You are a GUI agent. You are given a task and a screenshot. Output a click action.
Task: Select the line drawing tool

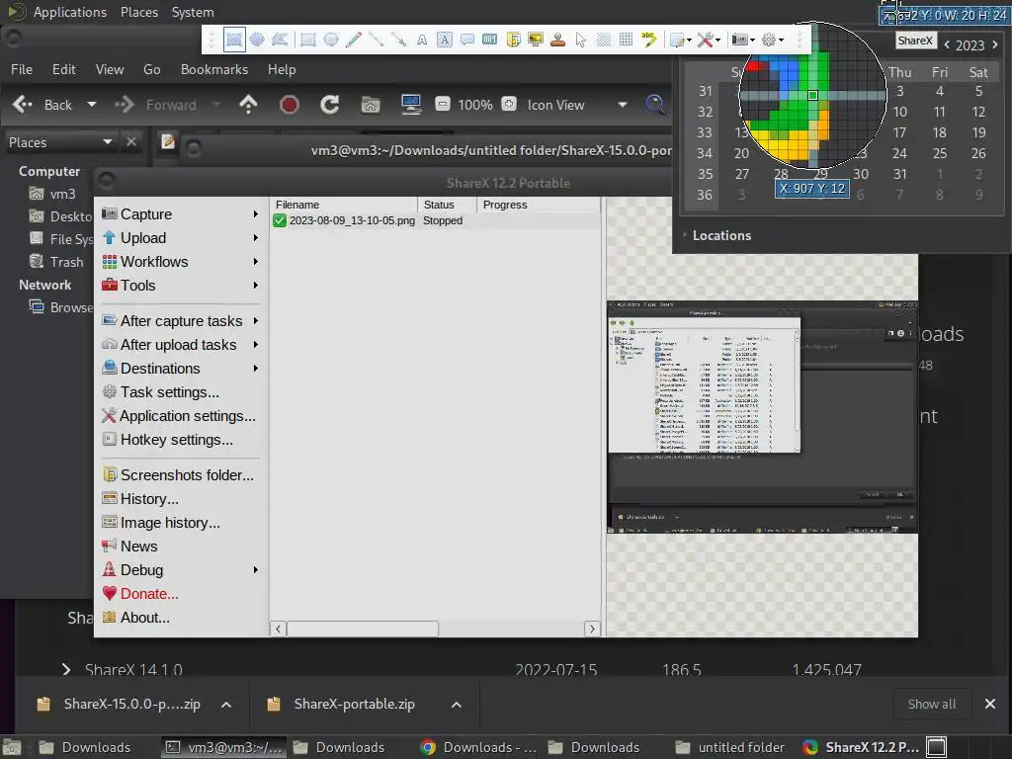(377, 40)
